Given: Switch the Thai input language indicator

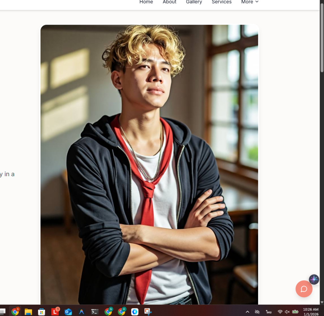Looking at the screenshot, I should [x=269, y=312].
